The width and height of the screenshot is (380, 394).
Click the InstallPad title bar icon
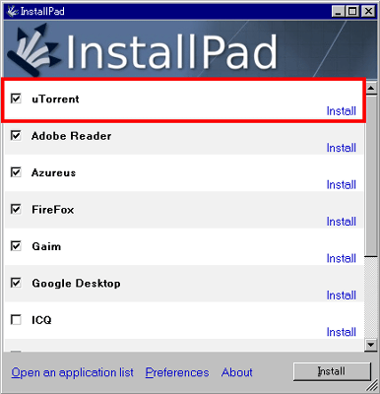[13, 11]
